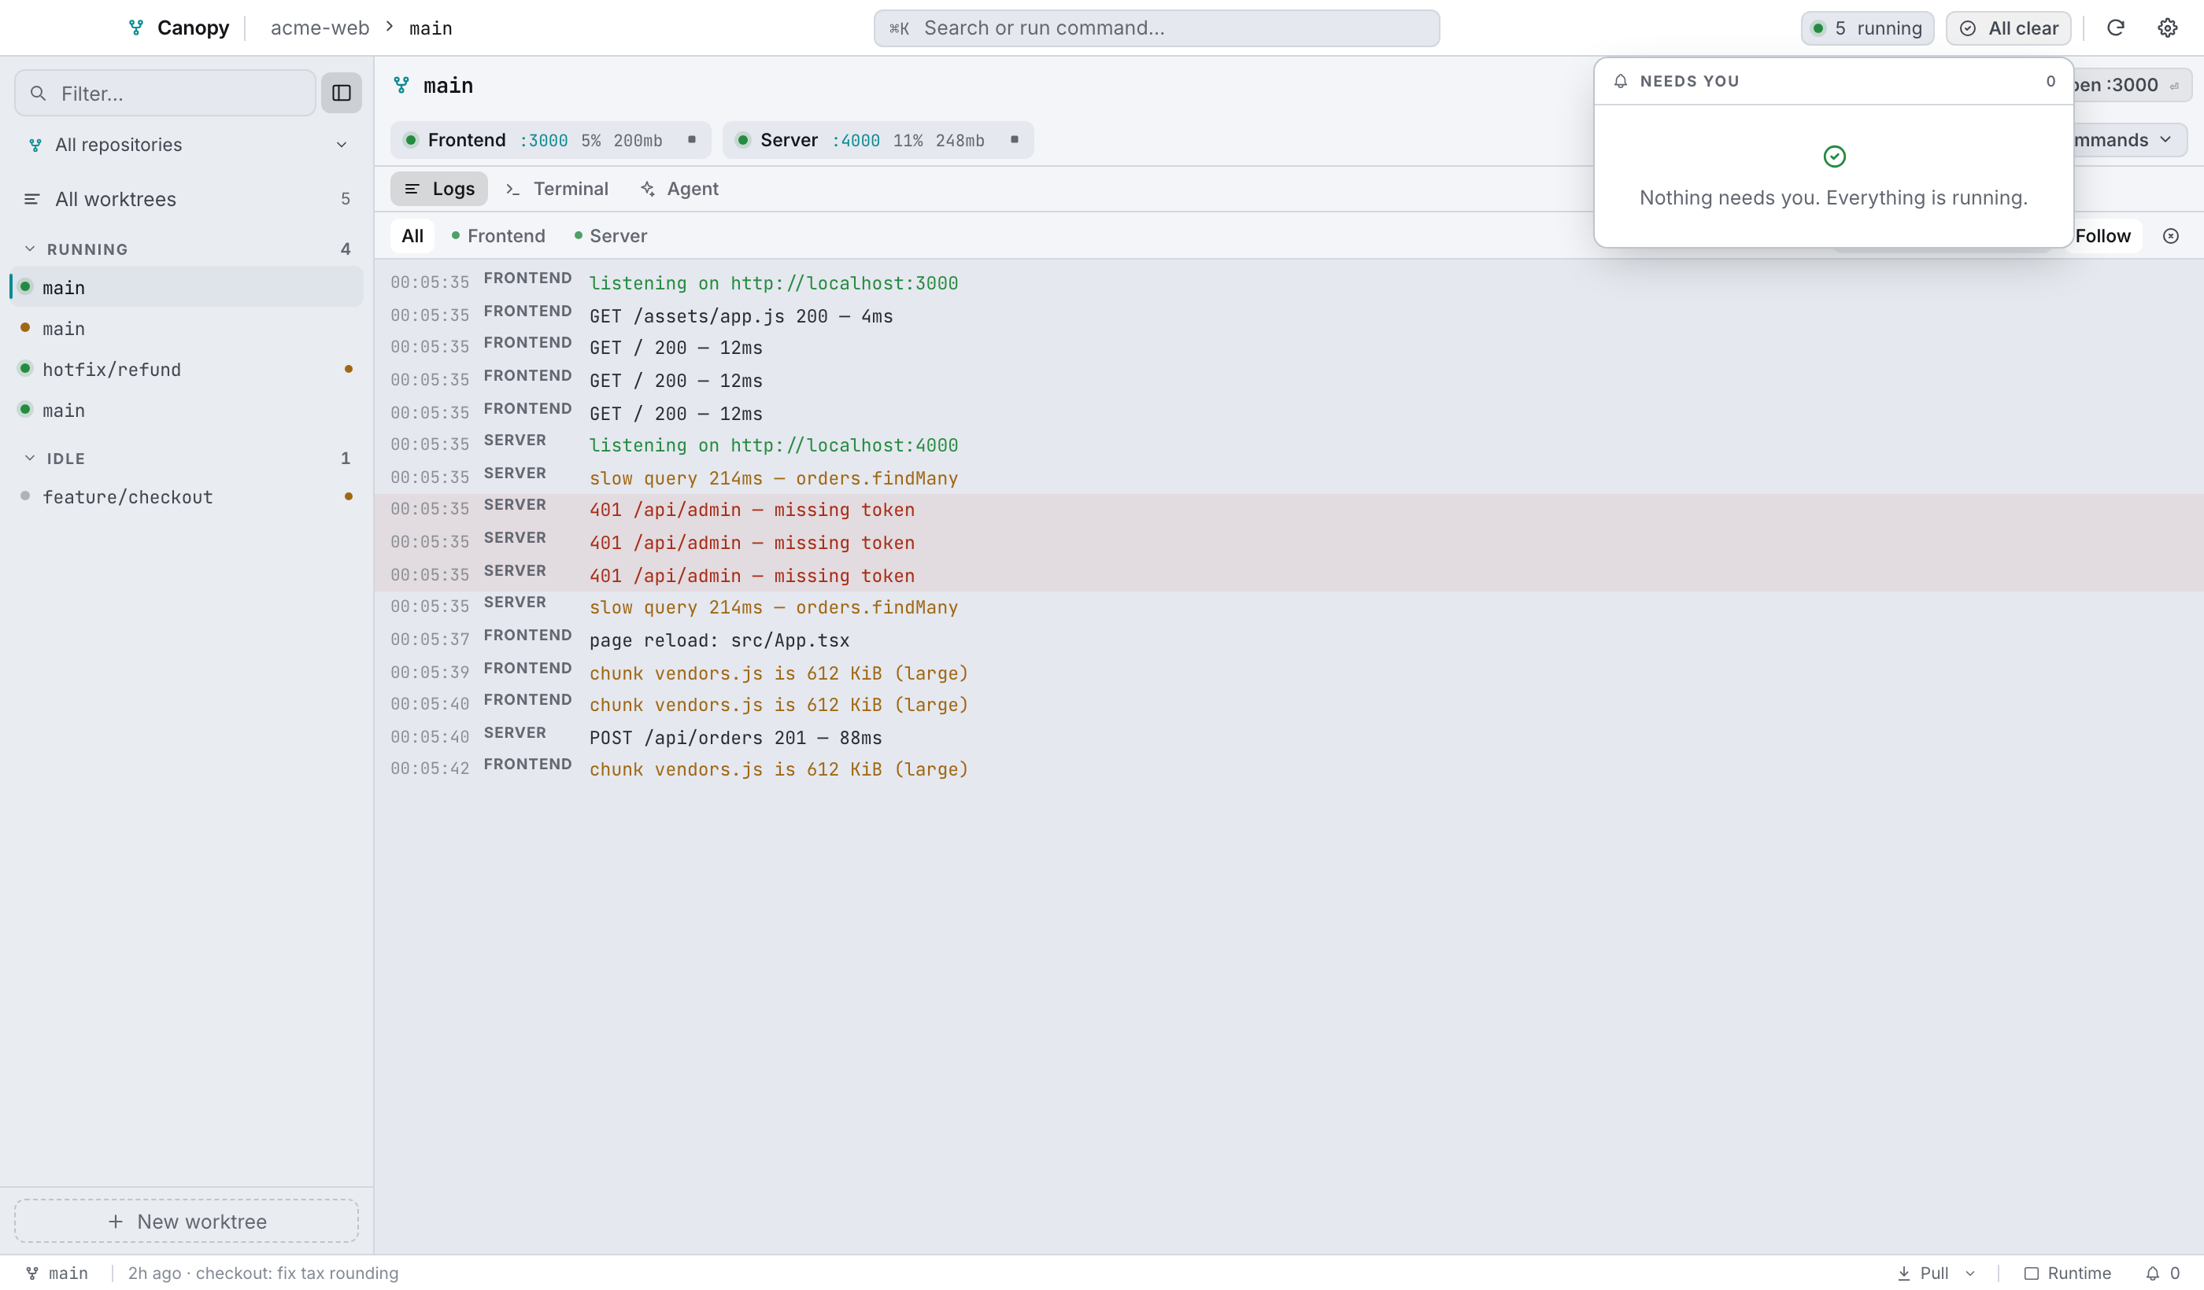Click the Server :4000 process chip
This screenshot has height=1290, width=2204.
(x=878, y=140)
